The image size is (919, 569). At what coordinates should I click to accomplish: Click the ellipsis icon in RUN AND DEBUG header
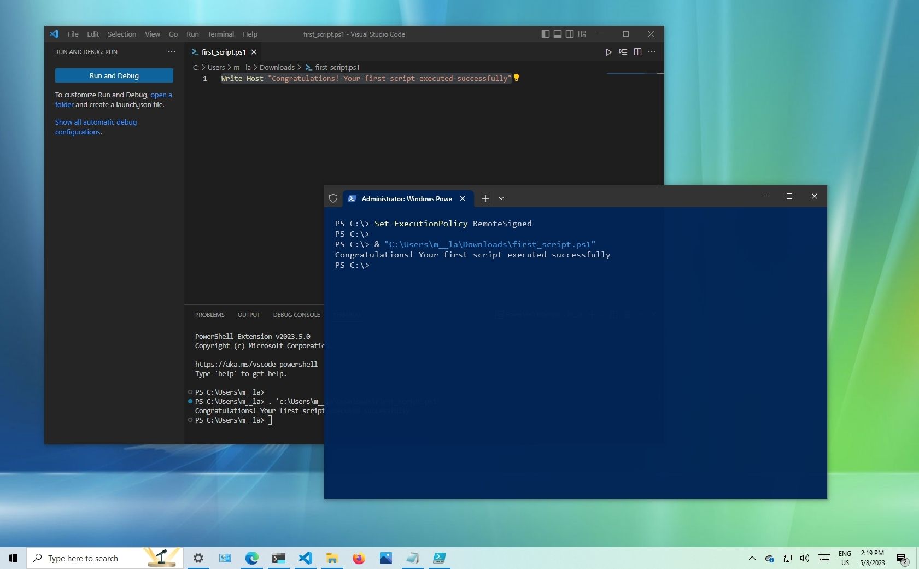tap(171, 52)
